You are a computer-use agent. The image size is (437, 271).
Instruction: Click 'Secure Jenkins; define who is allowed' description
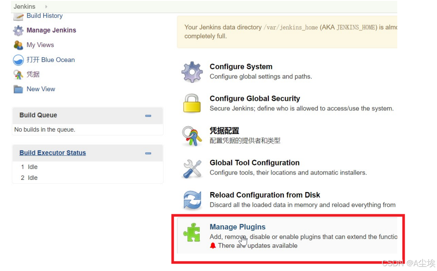pyautogui.click(x=302, y=108)
